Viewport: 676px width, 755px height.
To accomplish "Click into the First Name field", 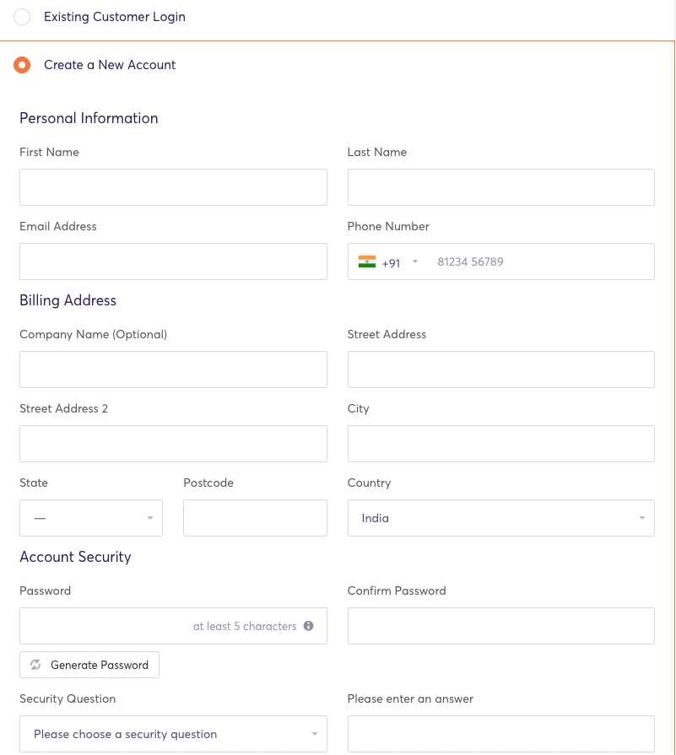I will (x=173, y=186).
